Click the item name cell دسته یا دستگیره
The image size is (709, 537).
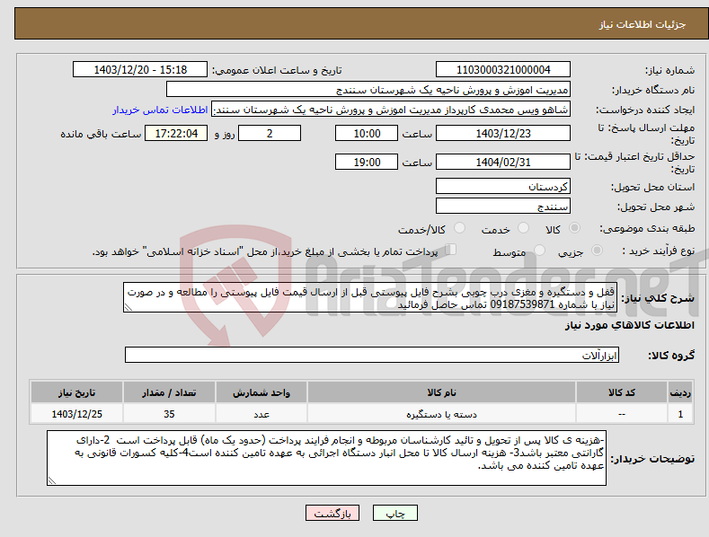click(x=441, y=414)
